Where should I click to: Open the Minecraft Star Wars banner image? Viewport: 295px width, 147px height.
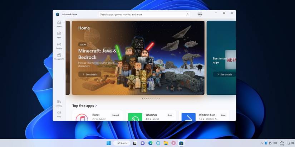pyautogui.click(x=138, y=58)
